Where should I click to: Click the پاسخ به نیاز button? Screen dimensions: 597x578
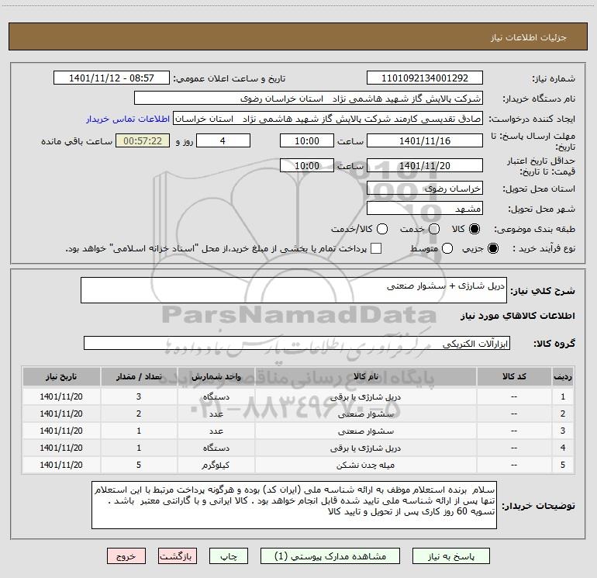pos(450,556)
